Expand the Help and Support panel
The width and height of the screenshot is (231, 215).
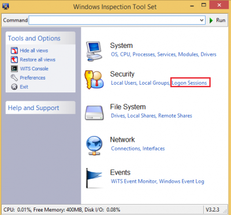(40, 108)
